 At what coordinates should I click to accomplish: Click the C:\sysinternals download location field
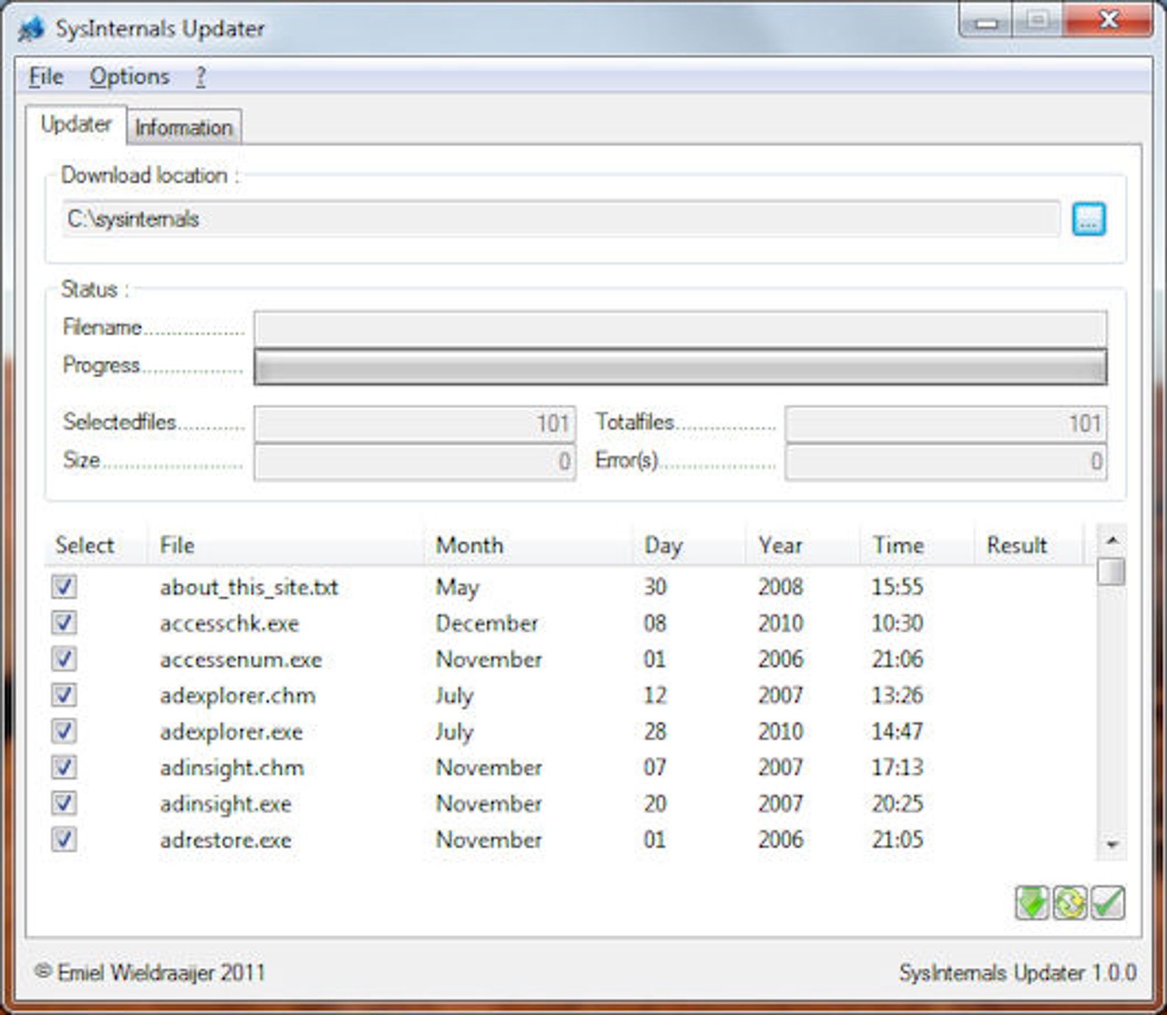click(561, 219)
